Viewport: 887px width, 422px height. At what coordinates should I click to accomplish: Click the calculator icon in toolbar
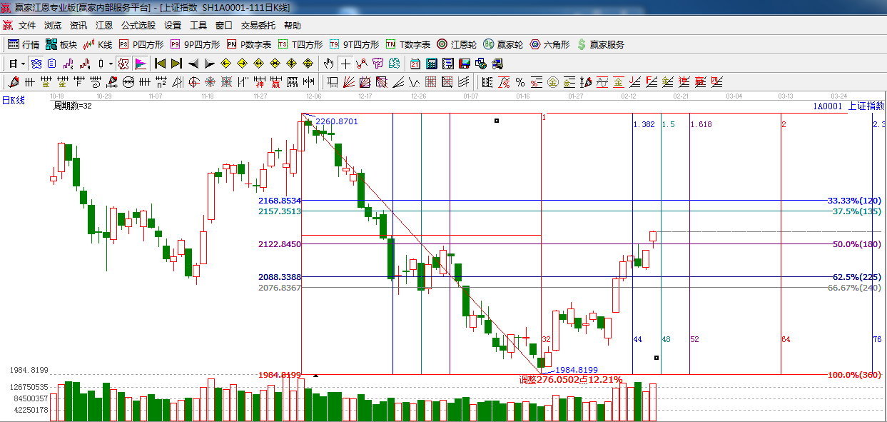coord(430,64)
